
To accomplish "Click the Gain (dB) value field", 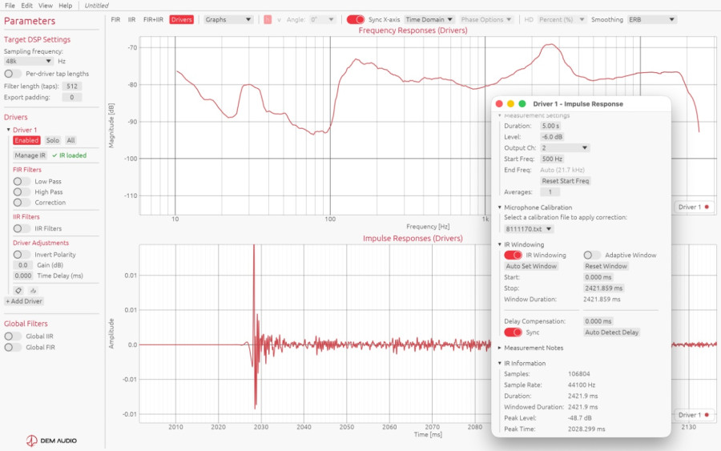I will tap(22, 265).
